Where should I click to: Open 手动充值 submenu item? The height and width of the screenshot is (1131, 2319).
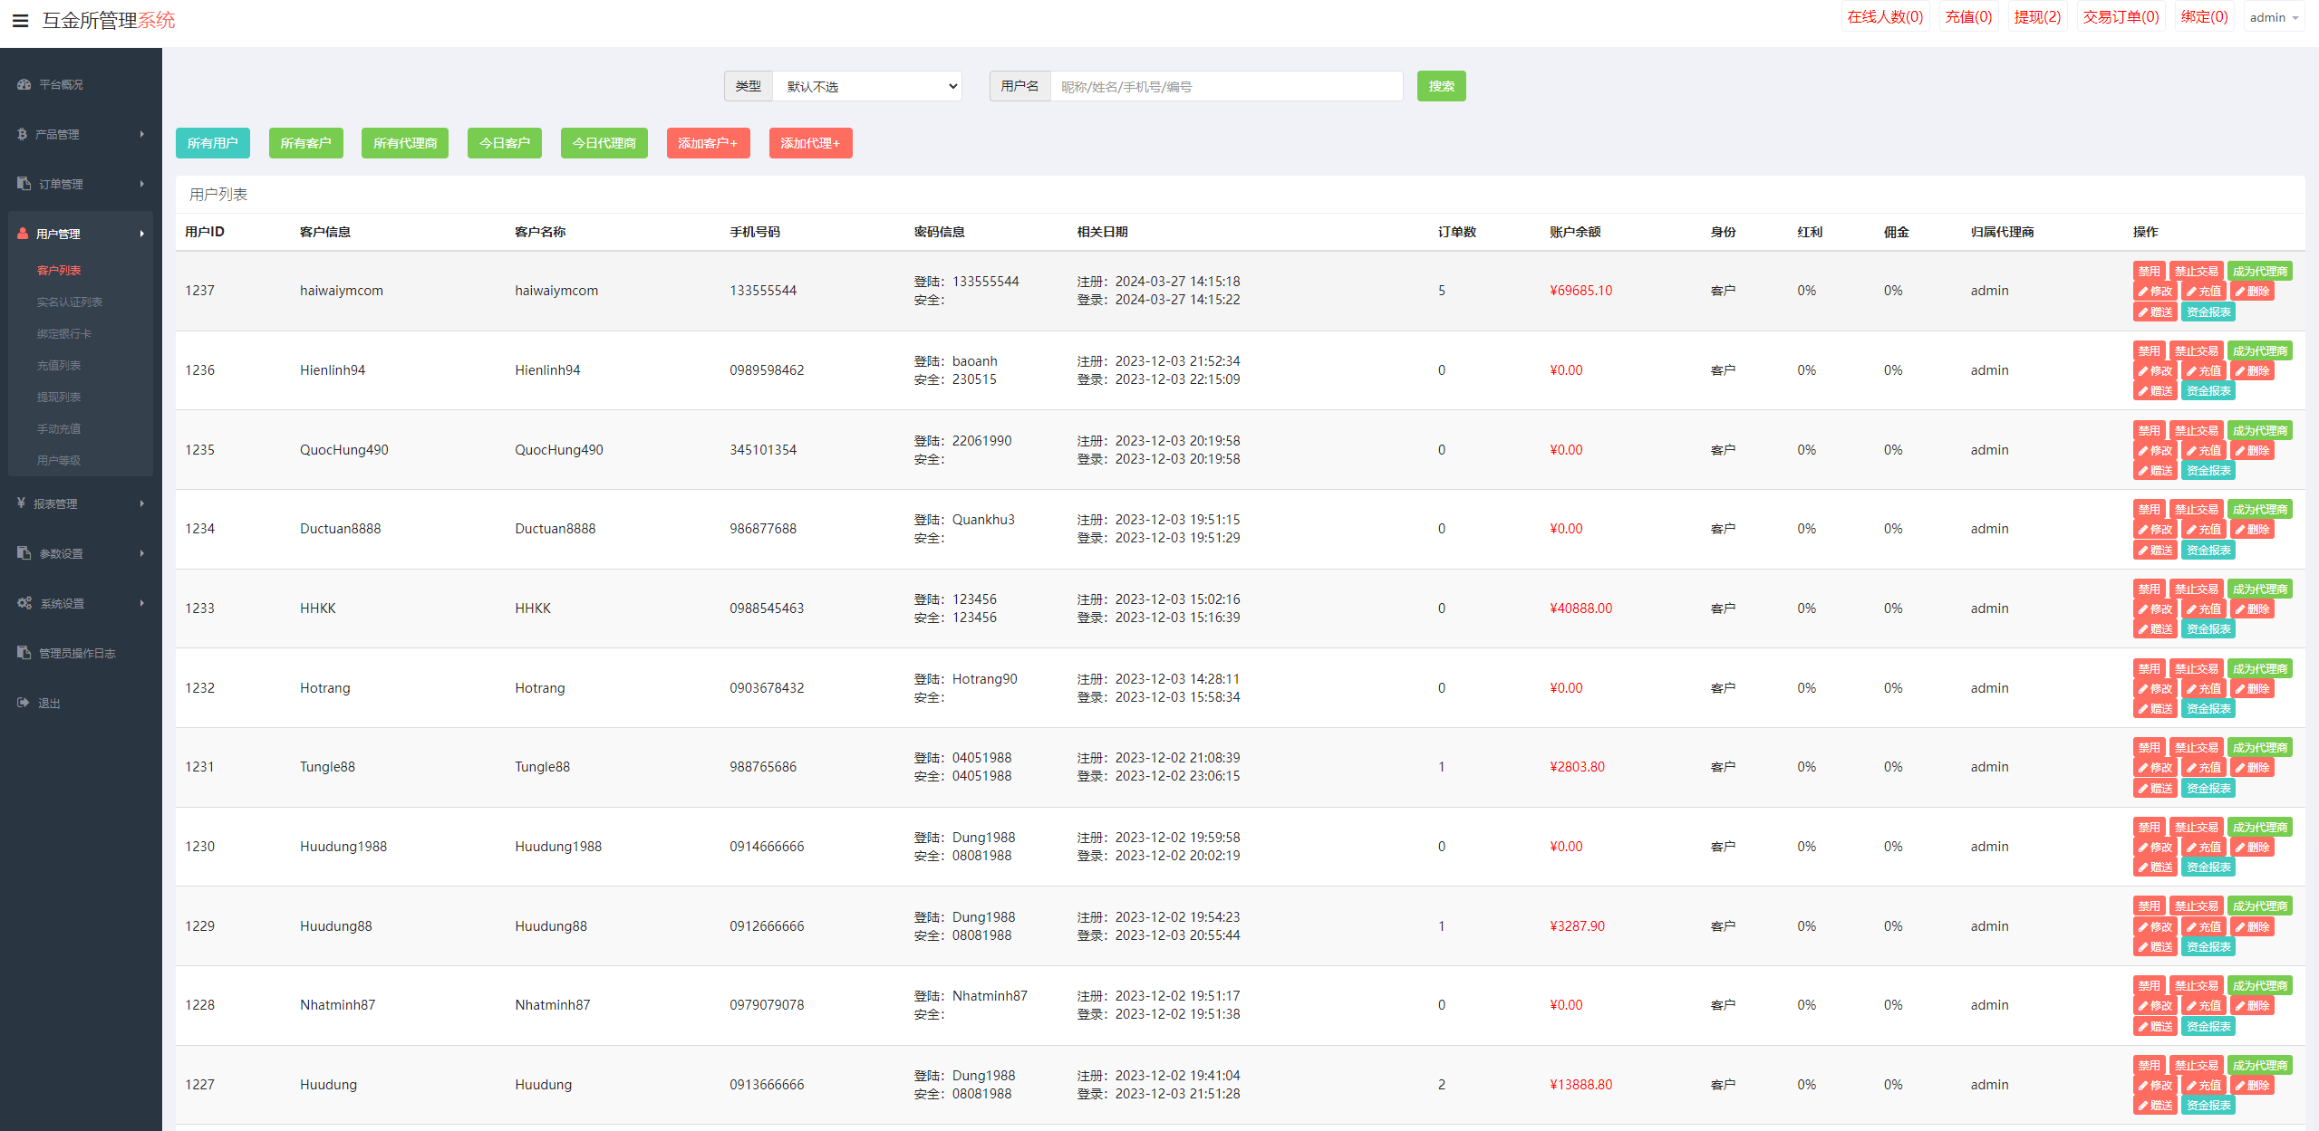(x=59, y=428)
